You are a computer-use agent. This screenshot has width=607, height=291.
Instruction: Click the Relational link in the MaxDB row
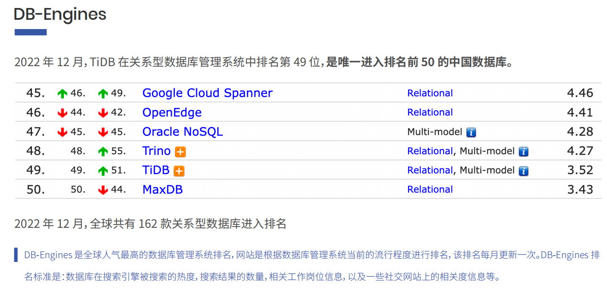pyautogui.click(x=430, y=190)
